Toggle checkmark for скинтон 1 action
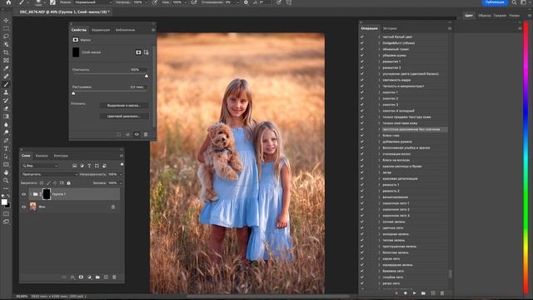Viewport: 533px width, 300px height. coord(362,92)
